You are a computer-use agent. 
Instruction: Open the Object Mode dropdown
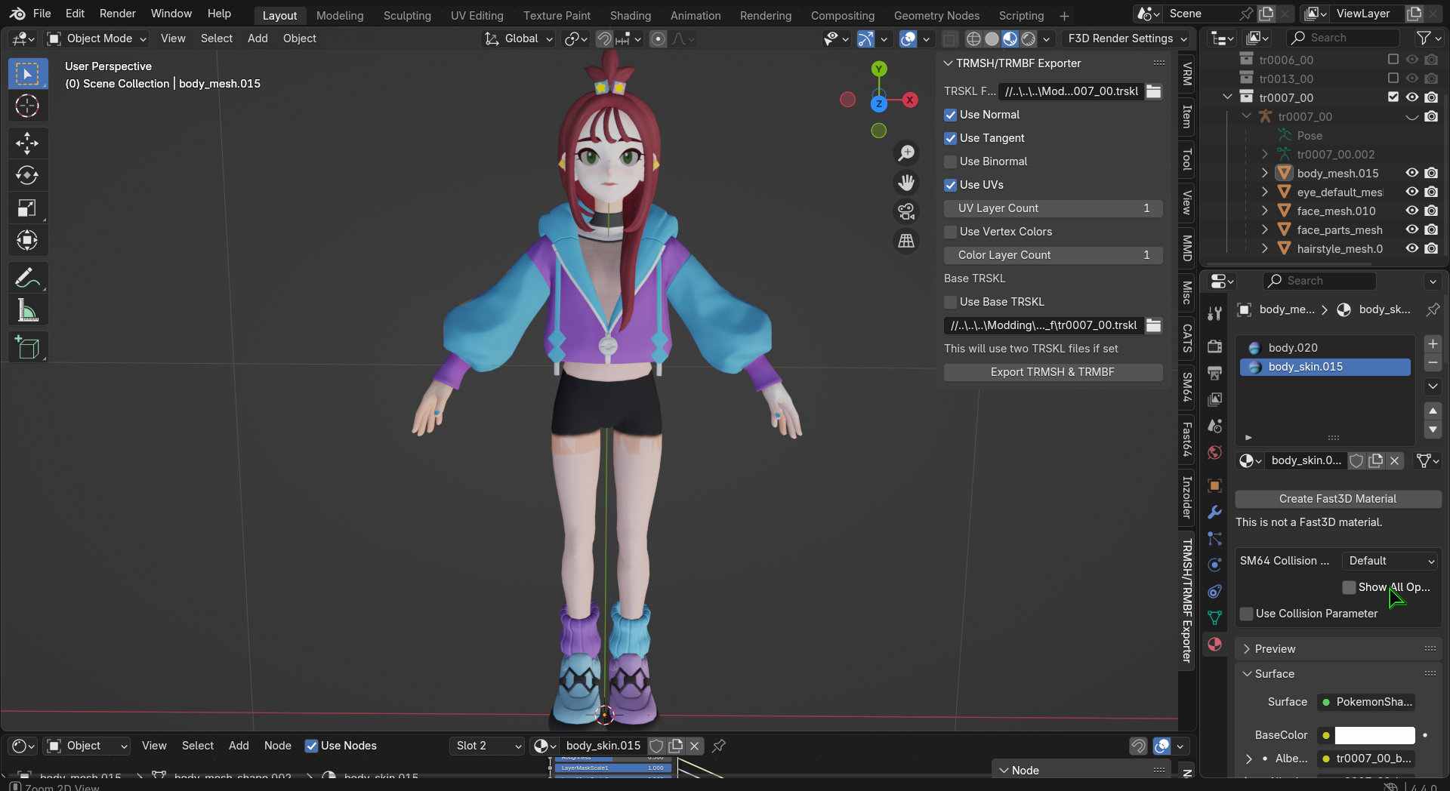point(96,38)
